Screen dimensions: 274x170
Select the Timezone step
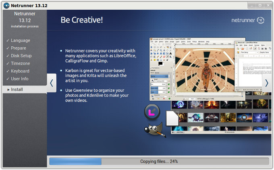pyautogui.click(x=20, y=63)
